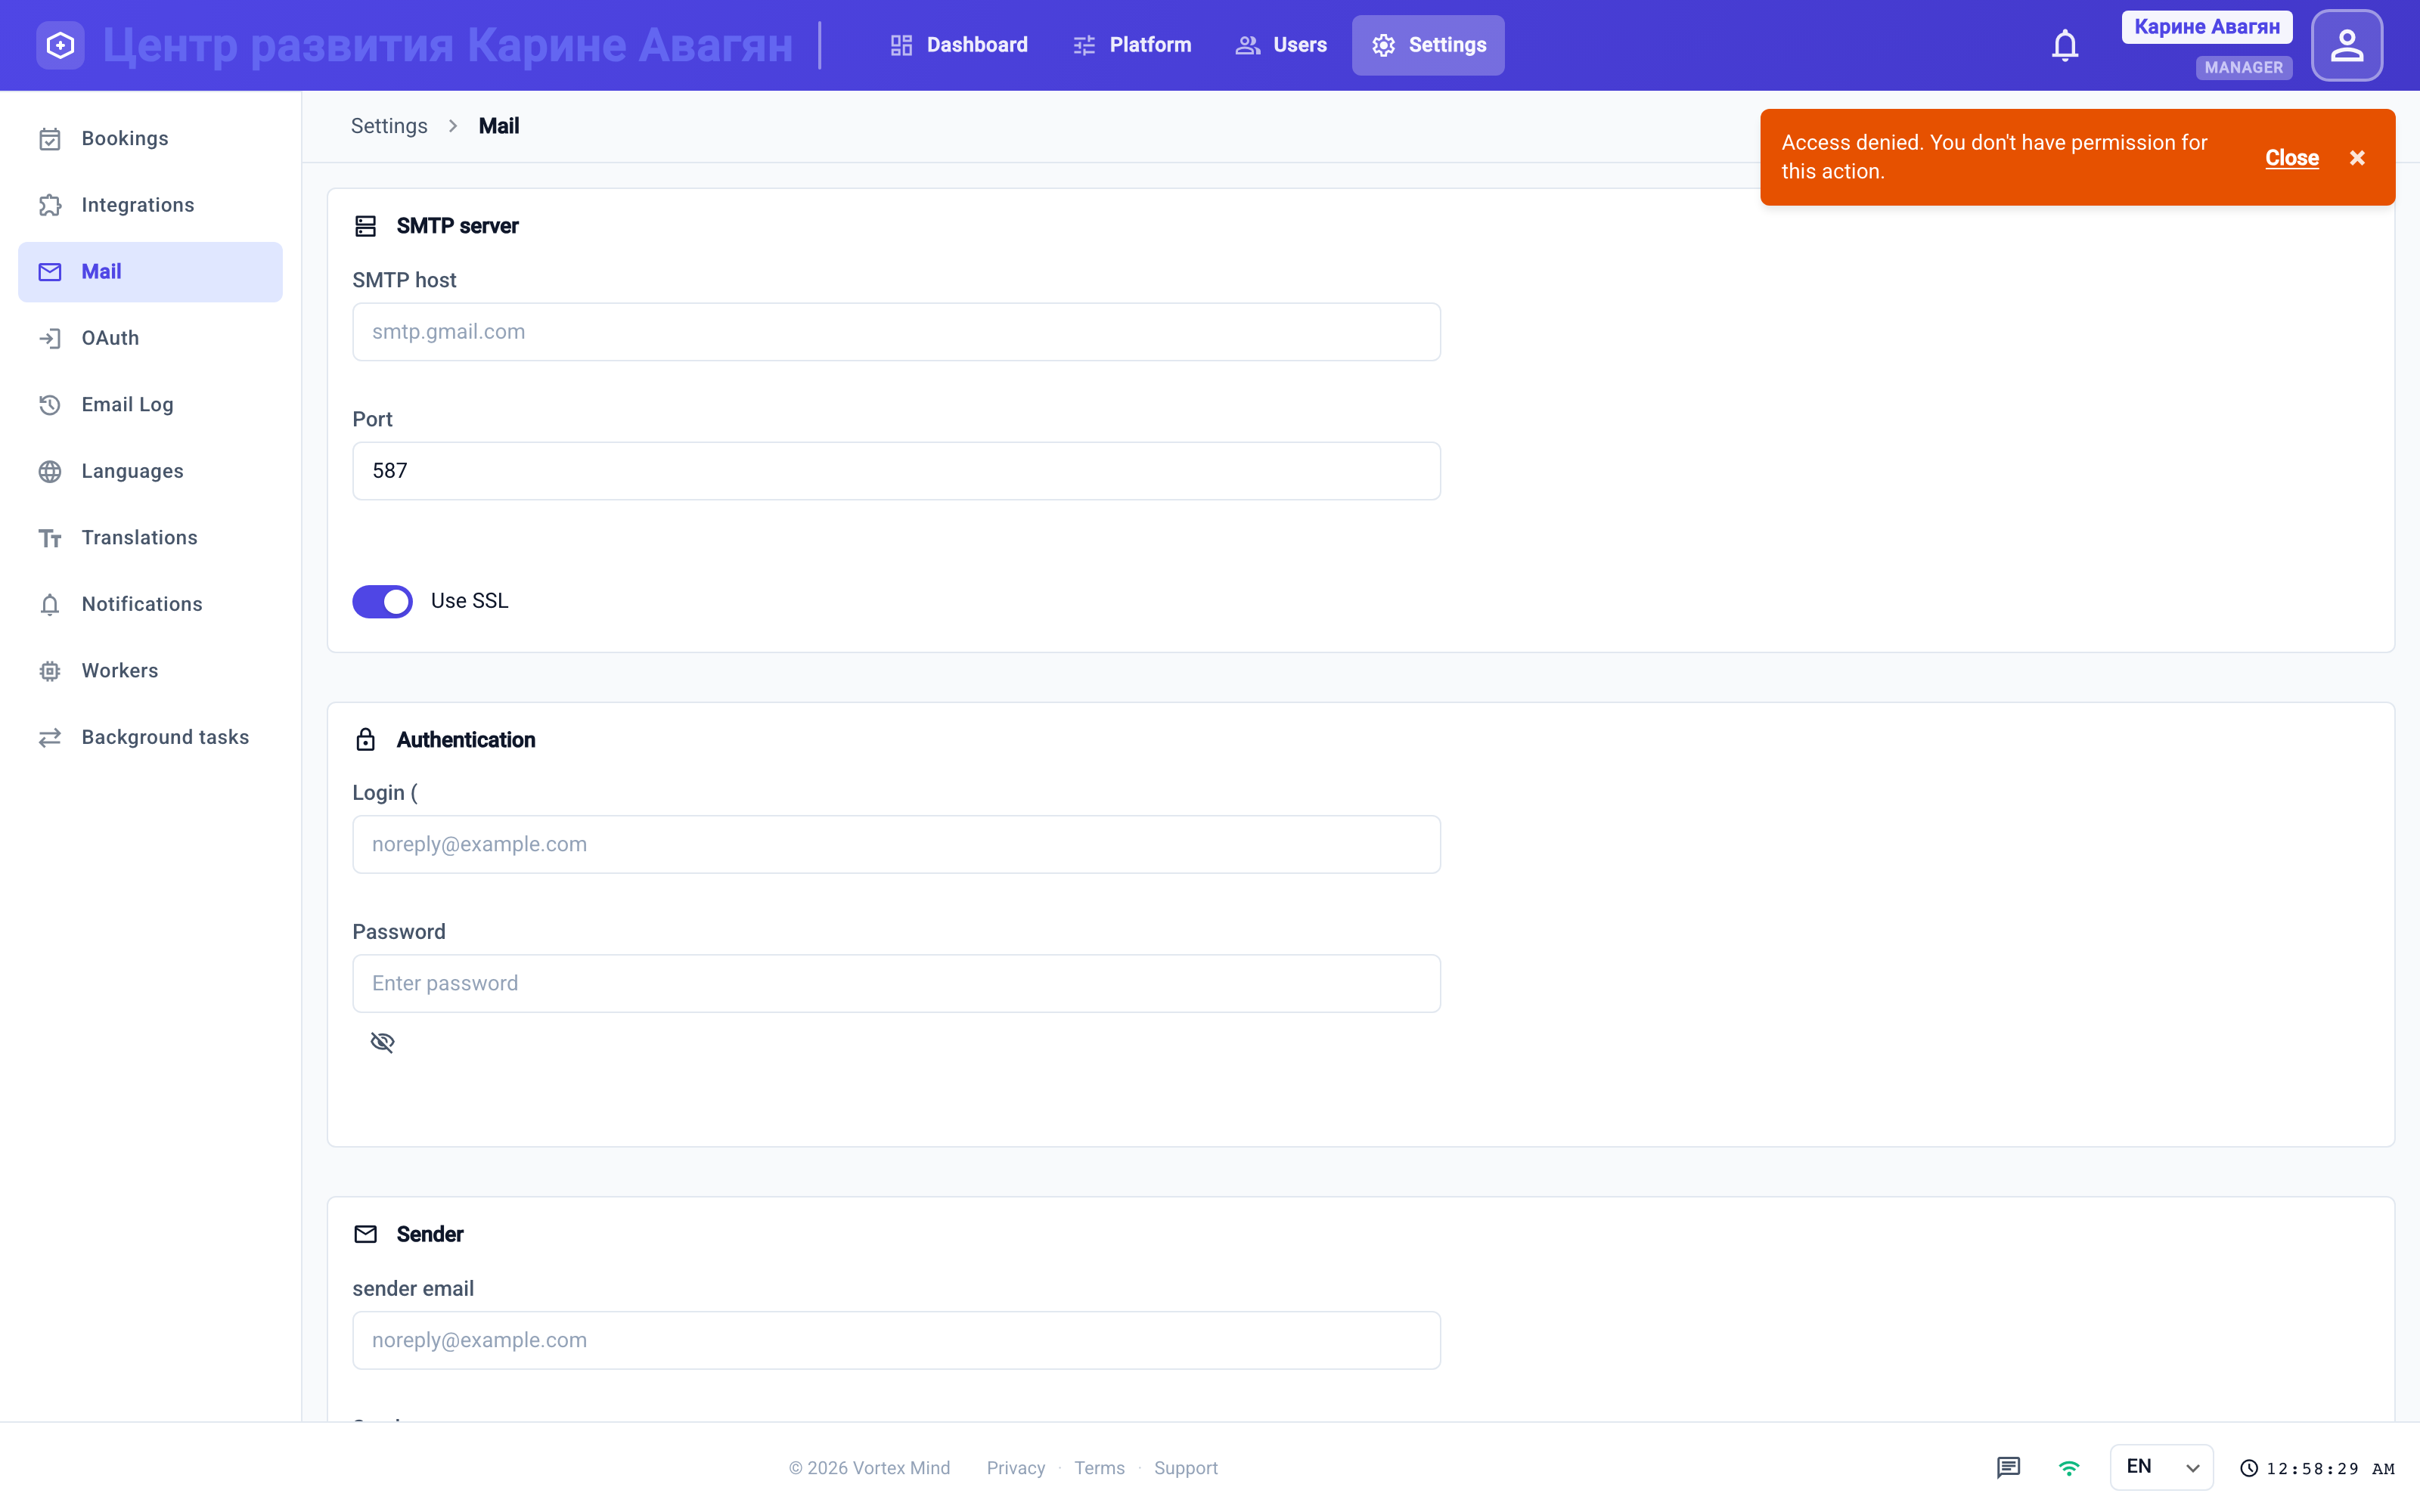Click the Languages globe icon
Image resolution: width=2420 pixels, height=1512 pixels.
tap(50, 472)
